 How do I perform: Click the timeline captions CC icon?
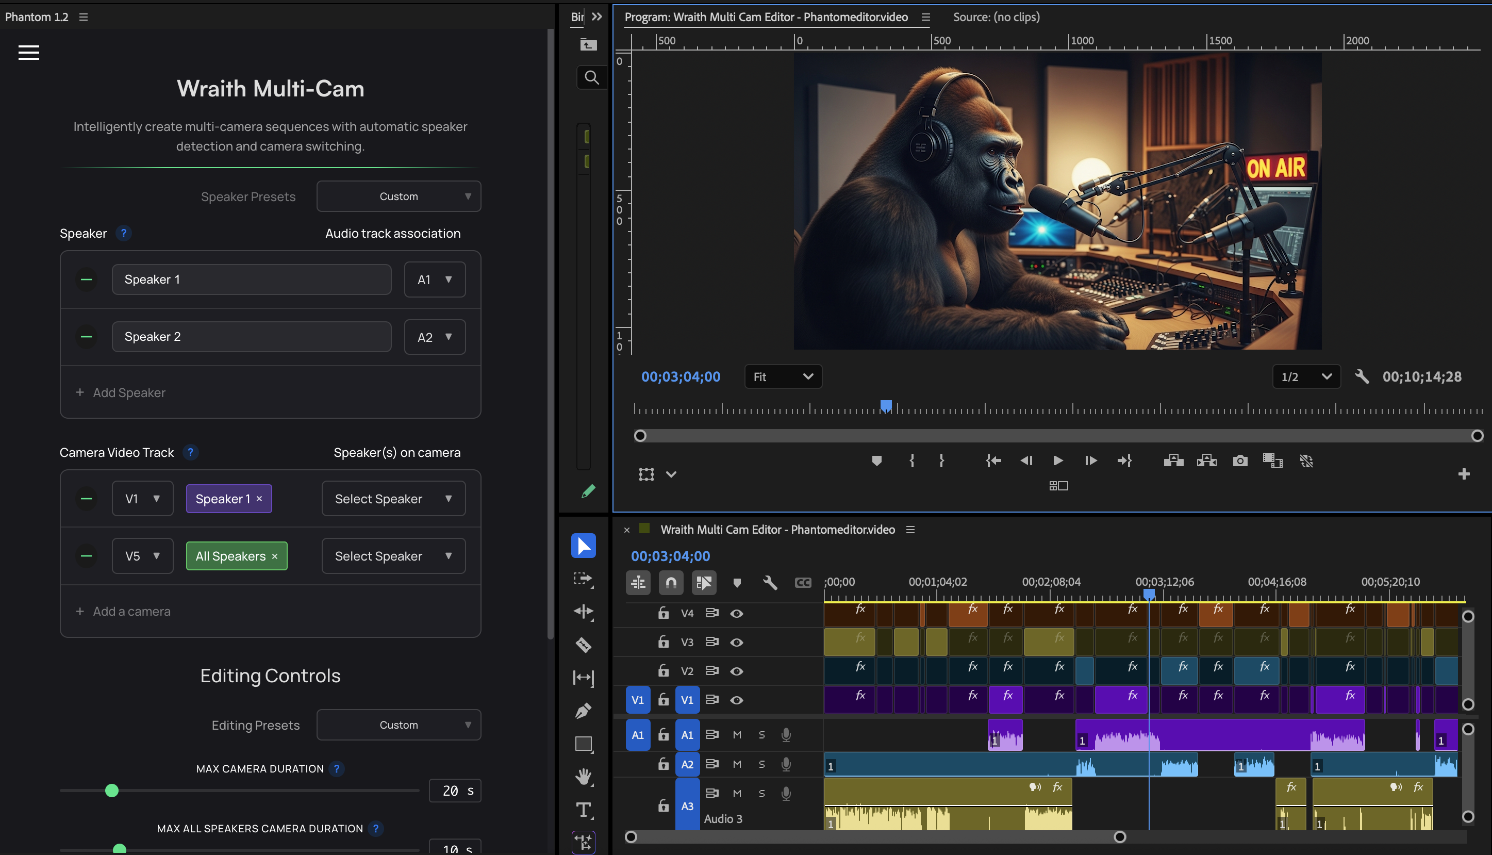803,583
